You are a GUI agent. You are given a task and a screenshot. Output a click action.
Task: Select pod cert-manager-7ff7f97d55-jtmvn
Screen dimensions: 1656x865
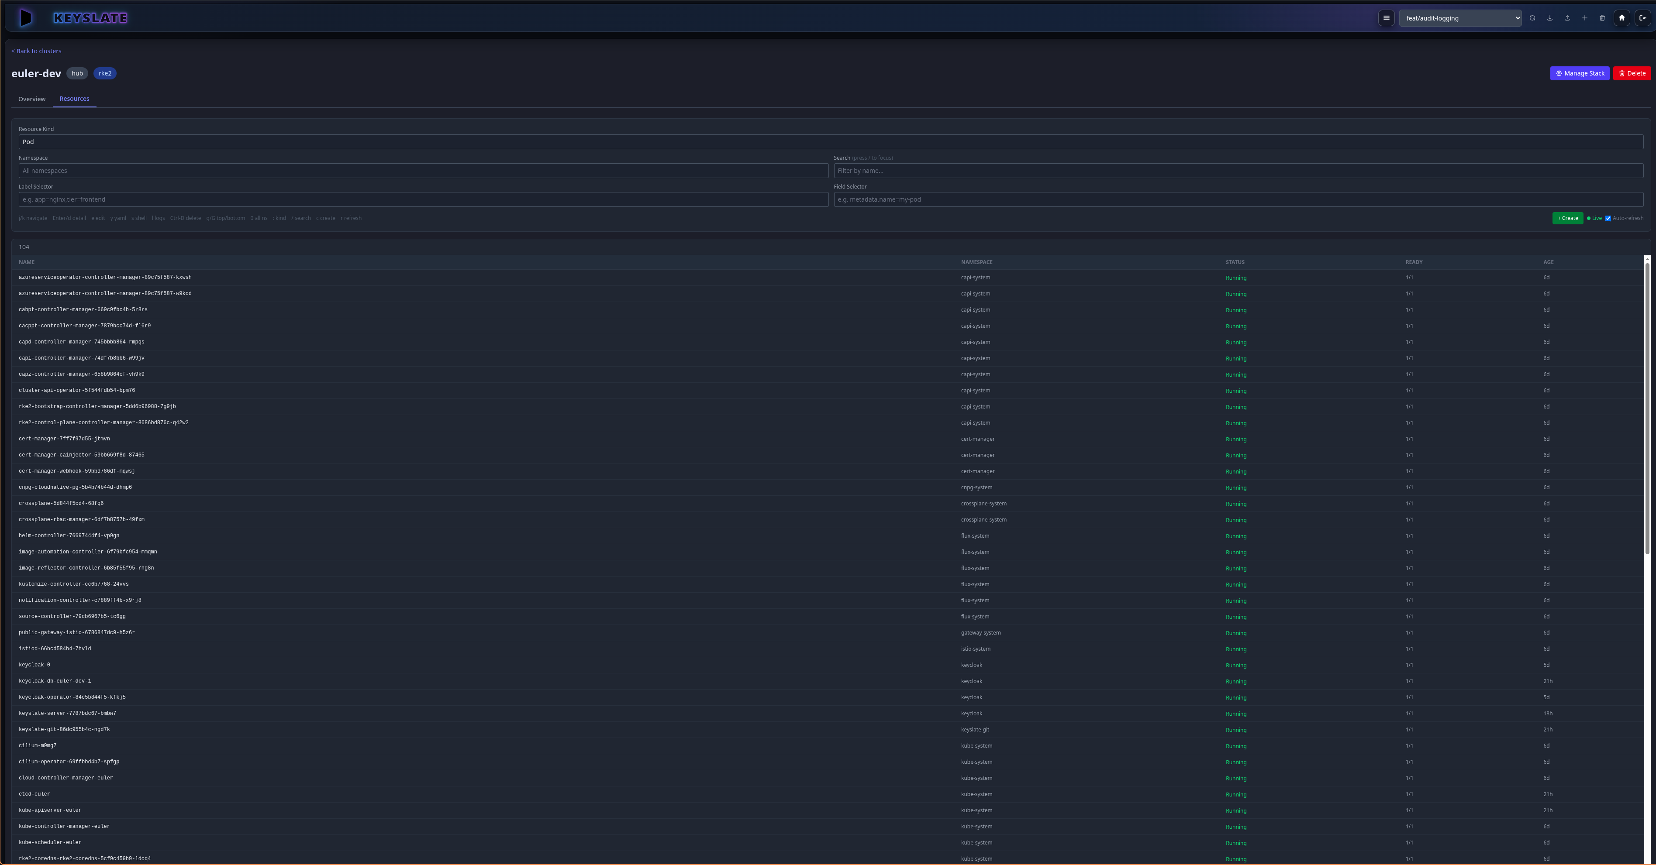coord(828,439)
